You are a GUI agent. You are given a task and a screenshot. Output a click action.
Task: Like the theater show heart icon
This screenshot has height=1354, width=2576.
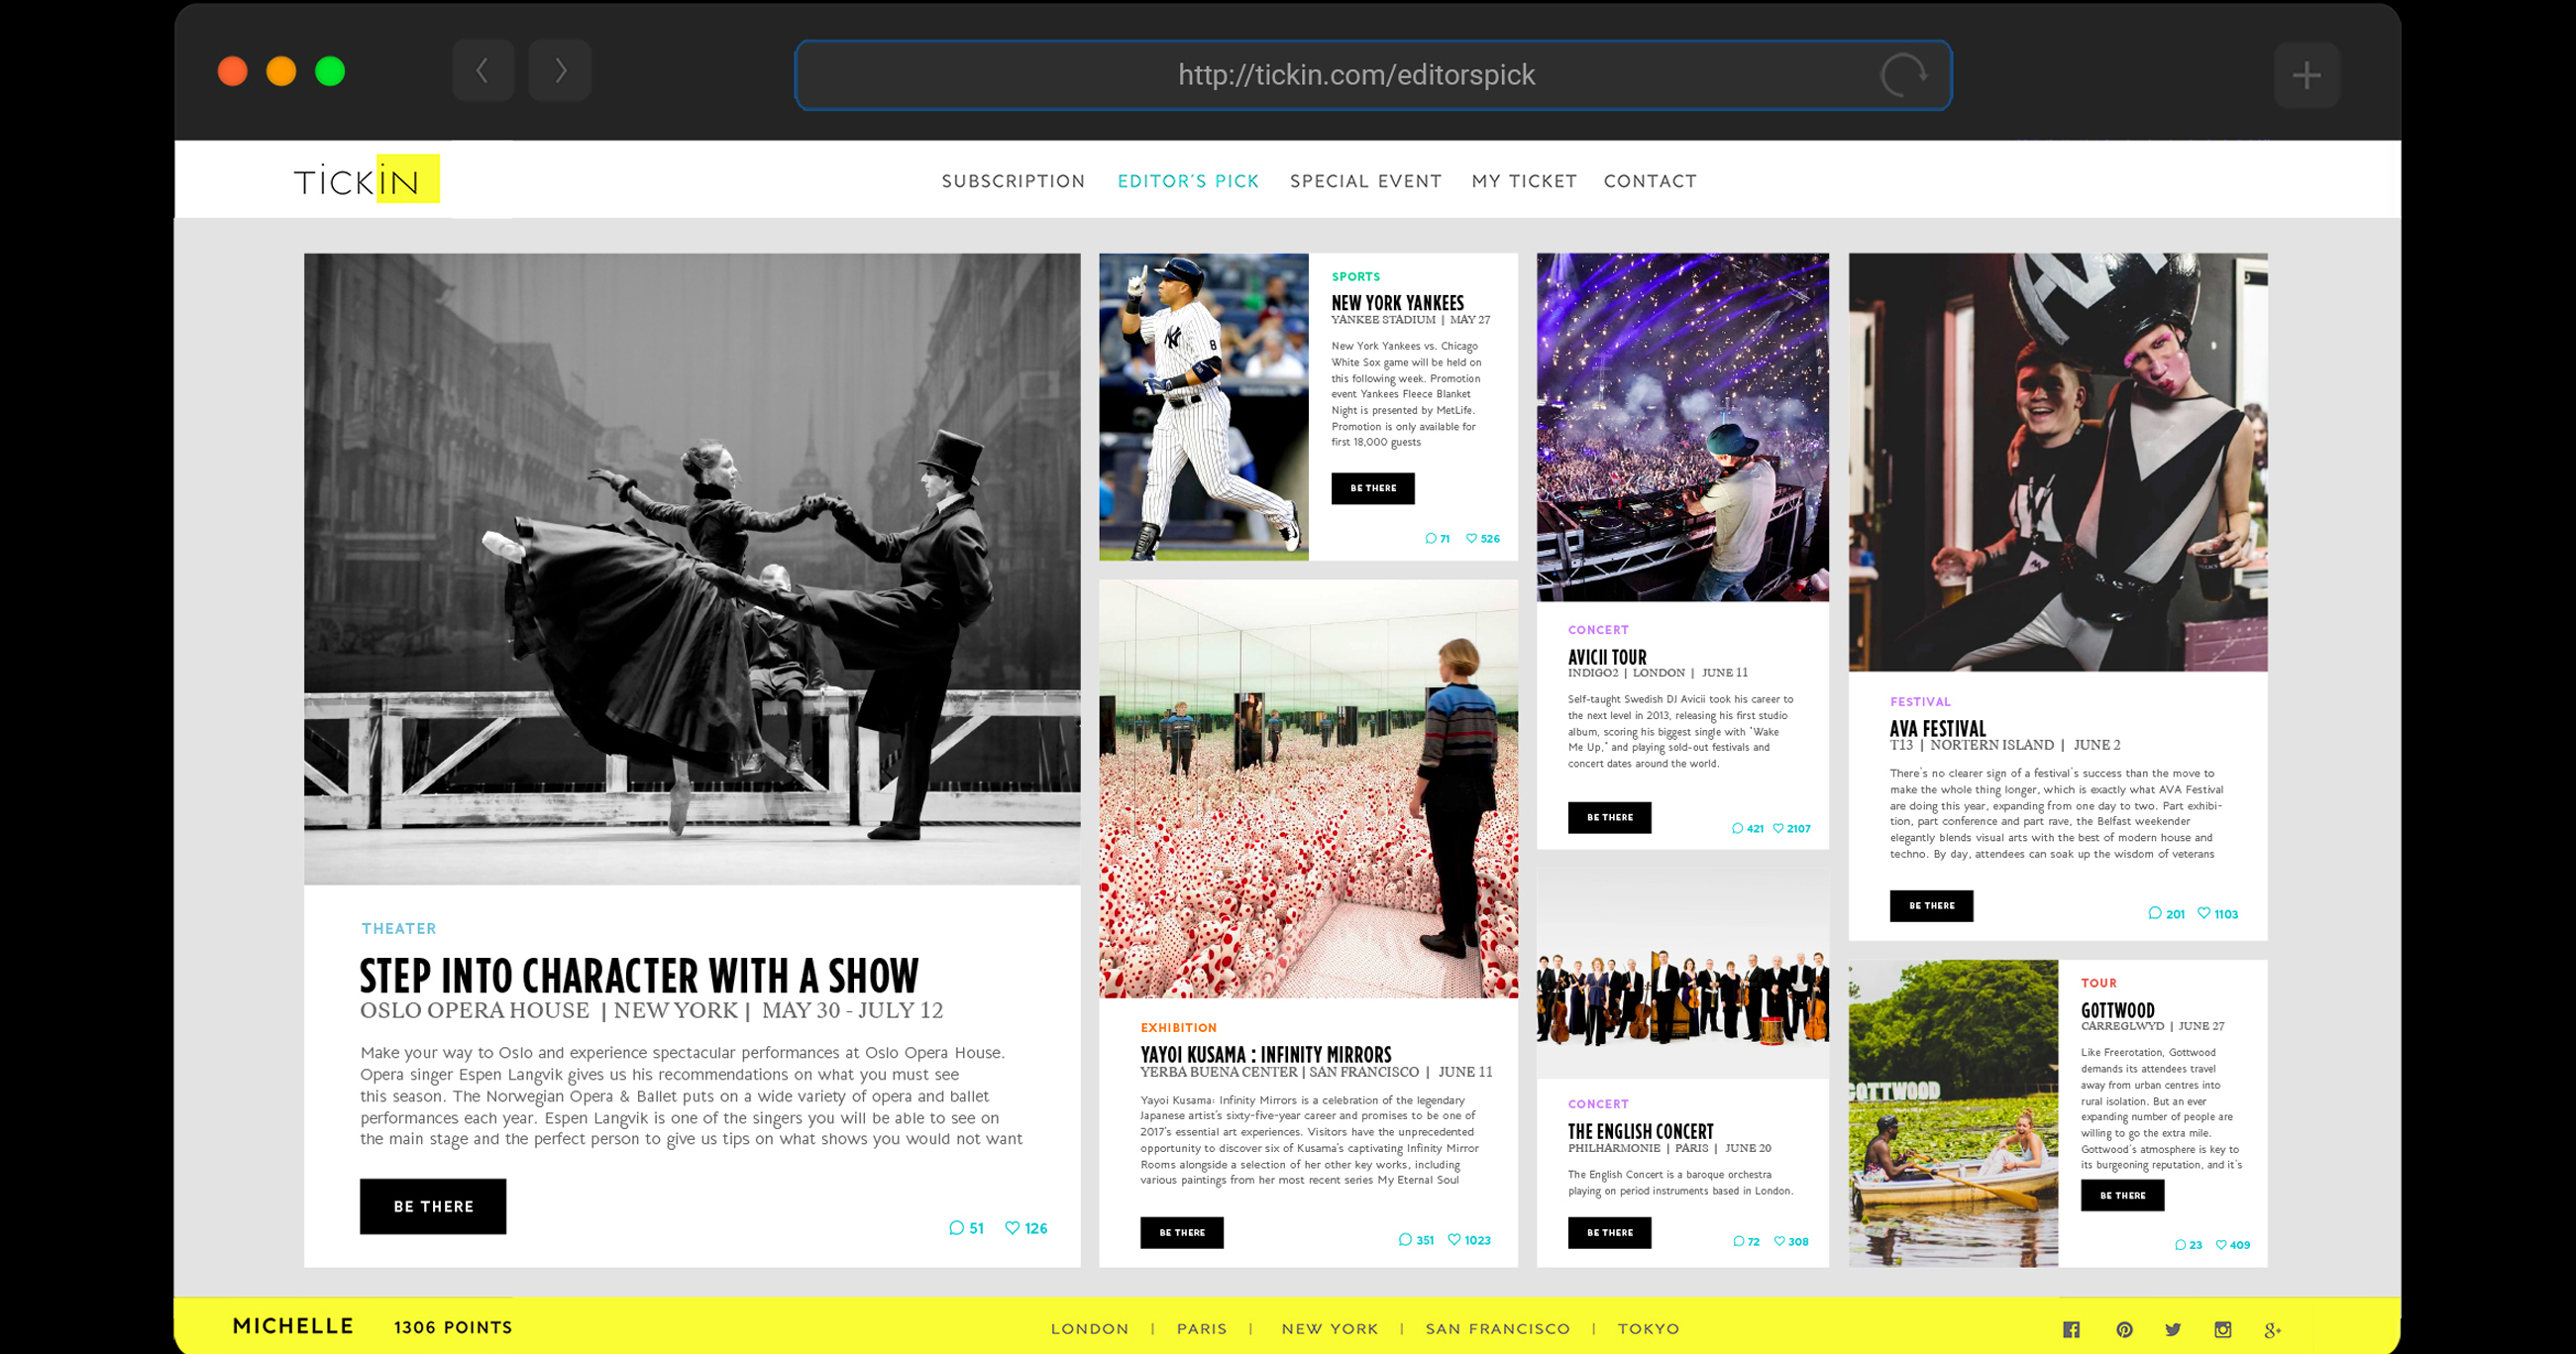[x=1012, y=1228]
